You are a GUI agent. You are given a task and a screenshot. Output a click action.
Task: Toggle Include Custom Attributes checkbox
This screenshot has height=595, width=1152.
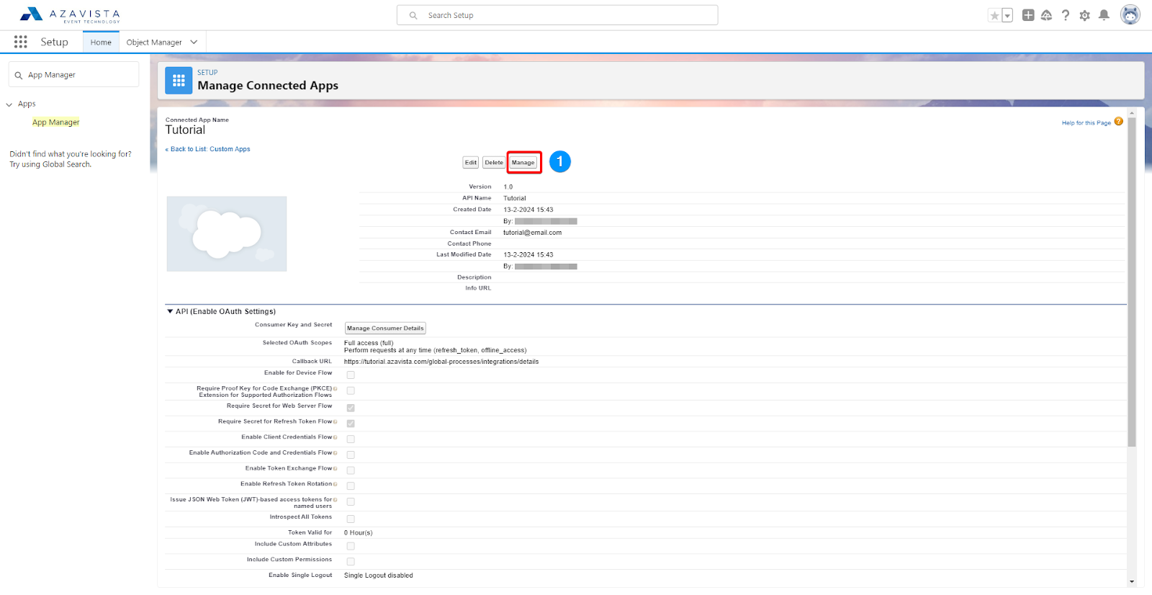click(x=351, y=546)
